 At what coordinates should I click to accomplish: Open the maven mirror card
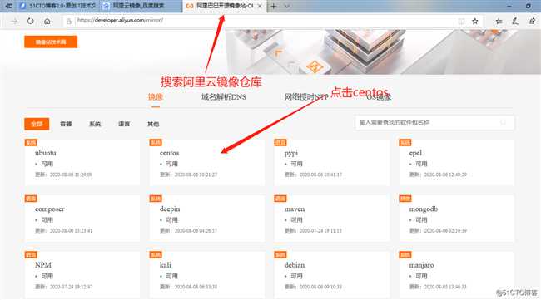pyautogui.click(x=331, y=219)
